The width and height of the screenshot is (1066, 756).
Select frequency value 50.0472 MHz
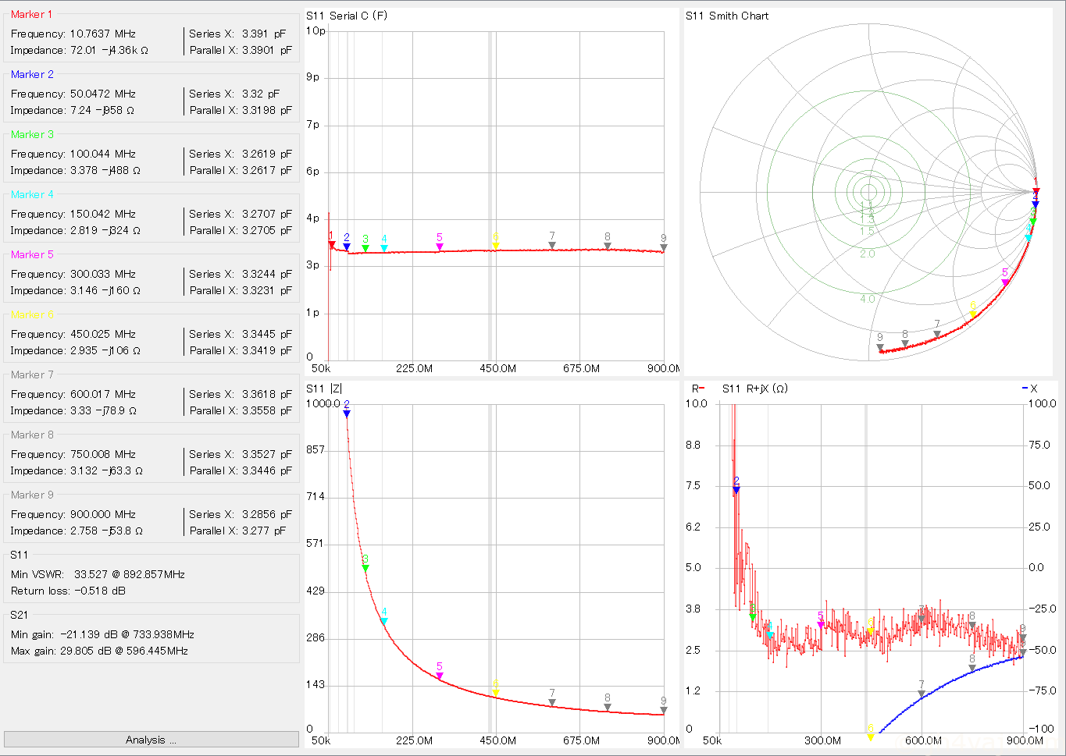click(x=103, y=94)
